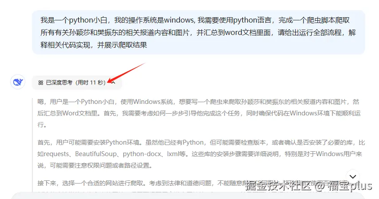Click the vertical quote bar beside thinking text

click(x=33, y=145)
